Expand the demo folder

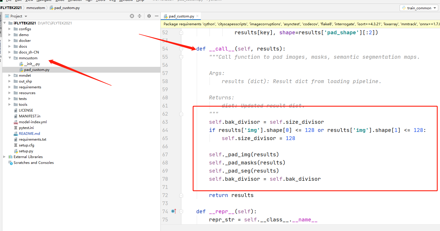click(10, 35)
